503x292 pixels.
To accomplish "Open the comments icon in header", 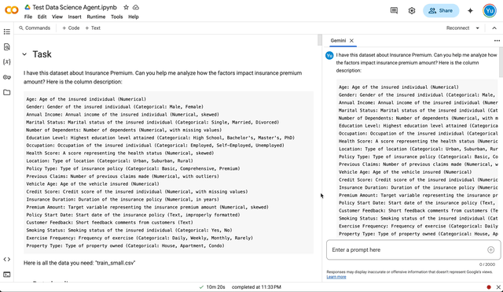I will click(394, 10).
